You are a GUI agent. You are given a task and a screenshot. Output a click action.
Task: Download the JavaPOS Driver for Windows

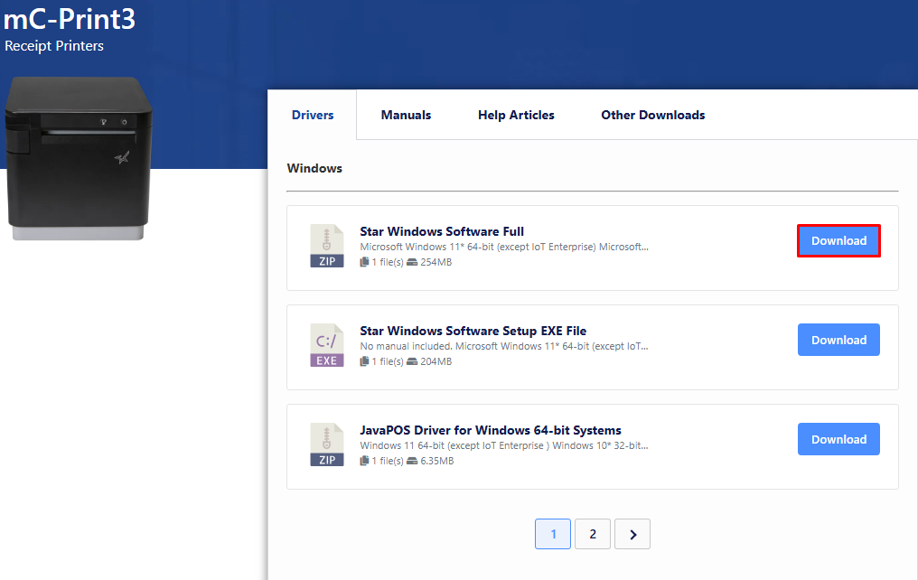(x=838, y=440)
